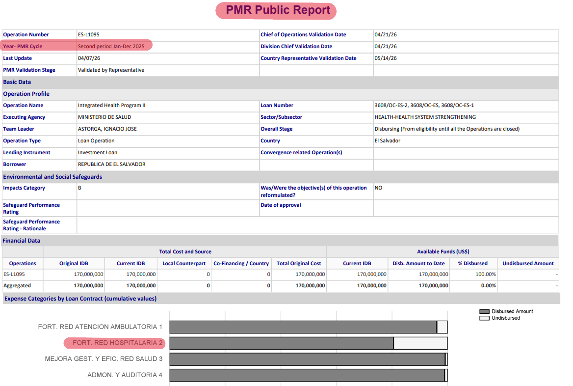Click HEALTH-HEALTH SYSTEM STRENGTHENING sector value
The width and height of the screenshot is (573, 386).
tap(425, 117)
